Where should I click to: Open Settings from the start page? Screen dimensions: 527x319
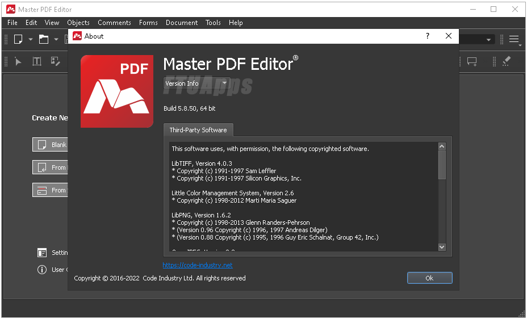click(53, 253)
